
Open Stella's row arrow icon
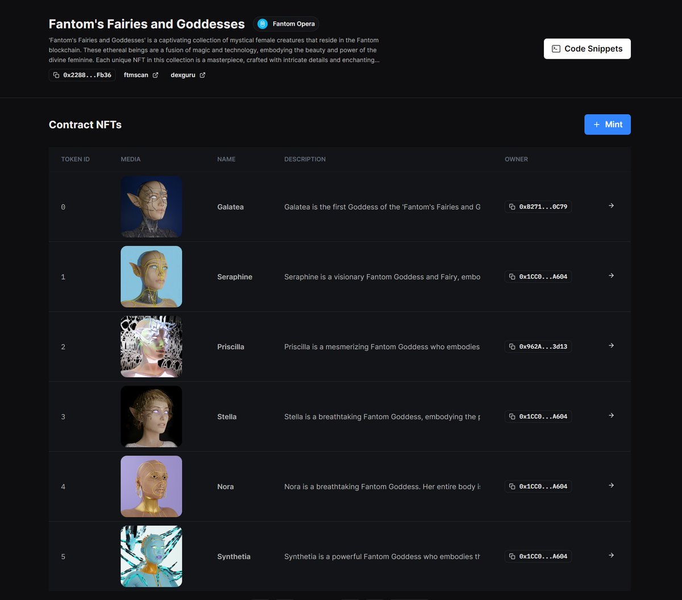[x=611, y=416]
